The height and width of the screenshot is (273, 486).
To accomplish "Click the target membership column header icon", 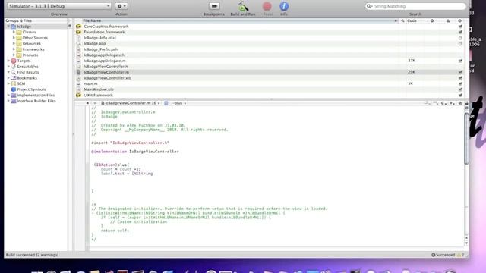I will [x=459, y=20].
